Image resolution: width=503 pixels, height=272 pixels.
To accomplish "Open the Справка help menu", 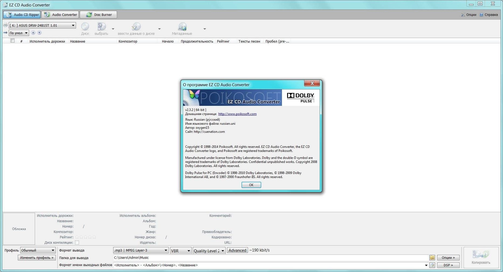I will 488,15.
